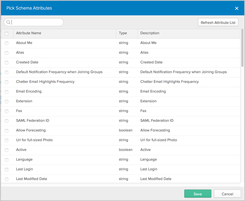Click the green Save button

pyautogui.click(x=198, y=194)
